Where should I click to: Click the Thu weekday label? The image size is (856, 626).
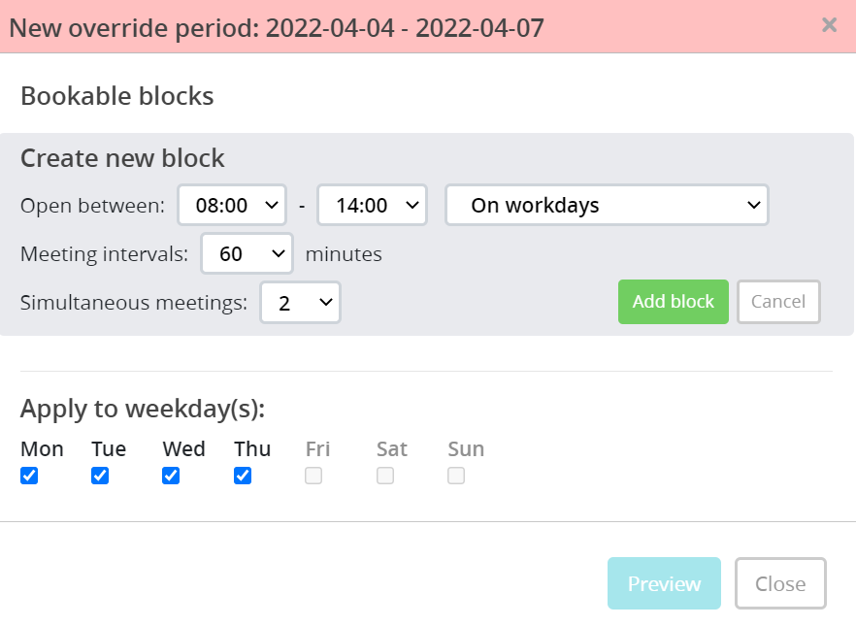(252, 449)
